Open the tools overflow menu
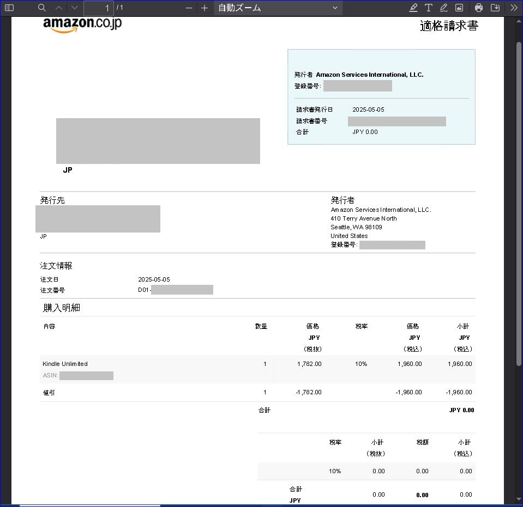This screenshot has height=507, width=523. click(x=514, y=8)
